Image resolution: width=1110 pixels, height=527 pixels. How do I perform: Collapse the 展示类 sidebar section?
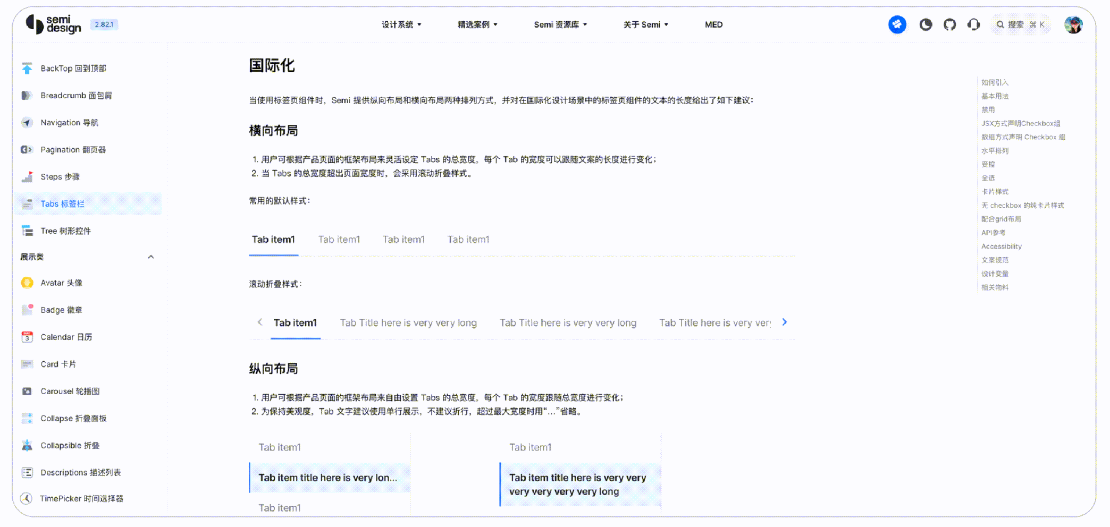coord(150,257)
